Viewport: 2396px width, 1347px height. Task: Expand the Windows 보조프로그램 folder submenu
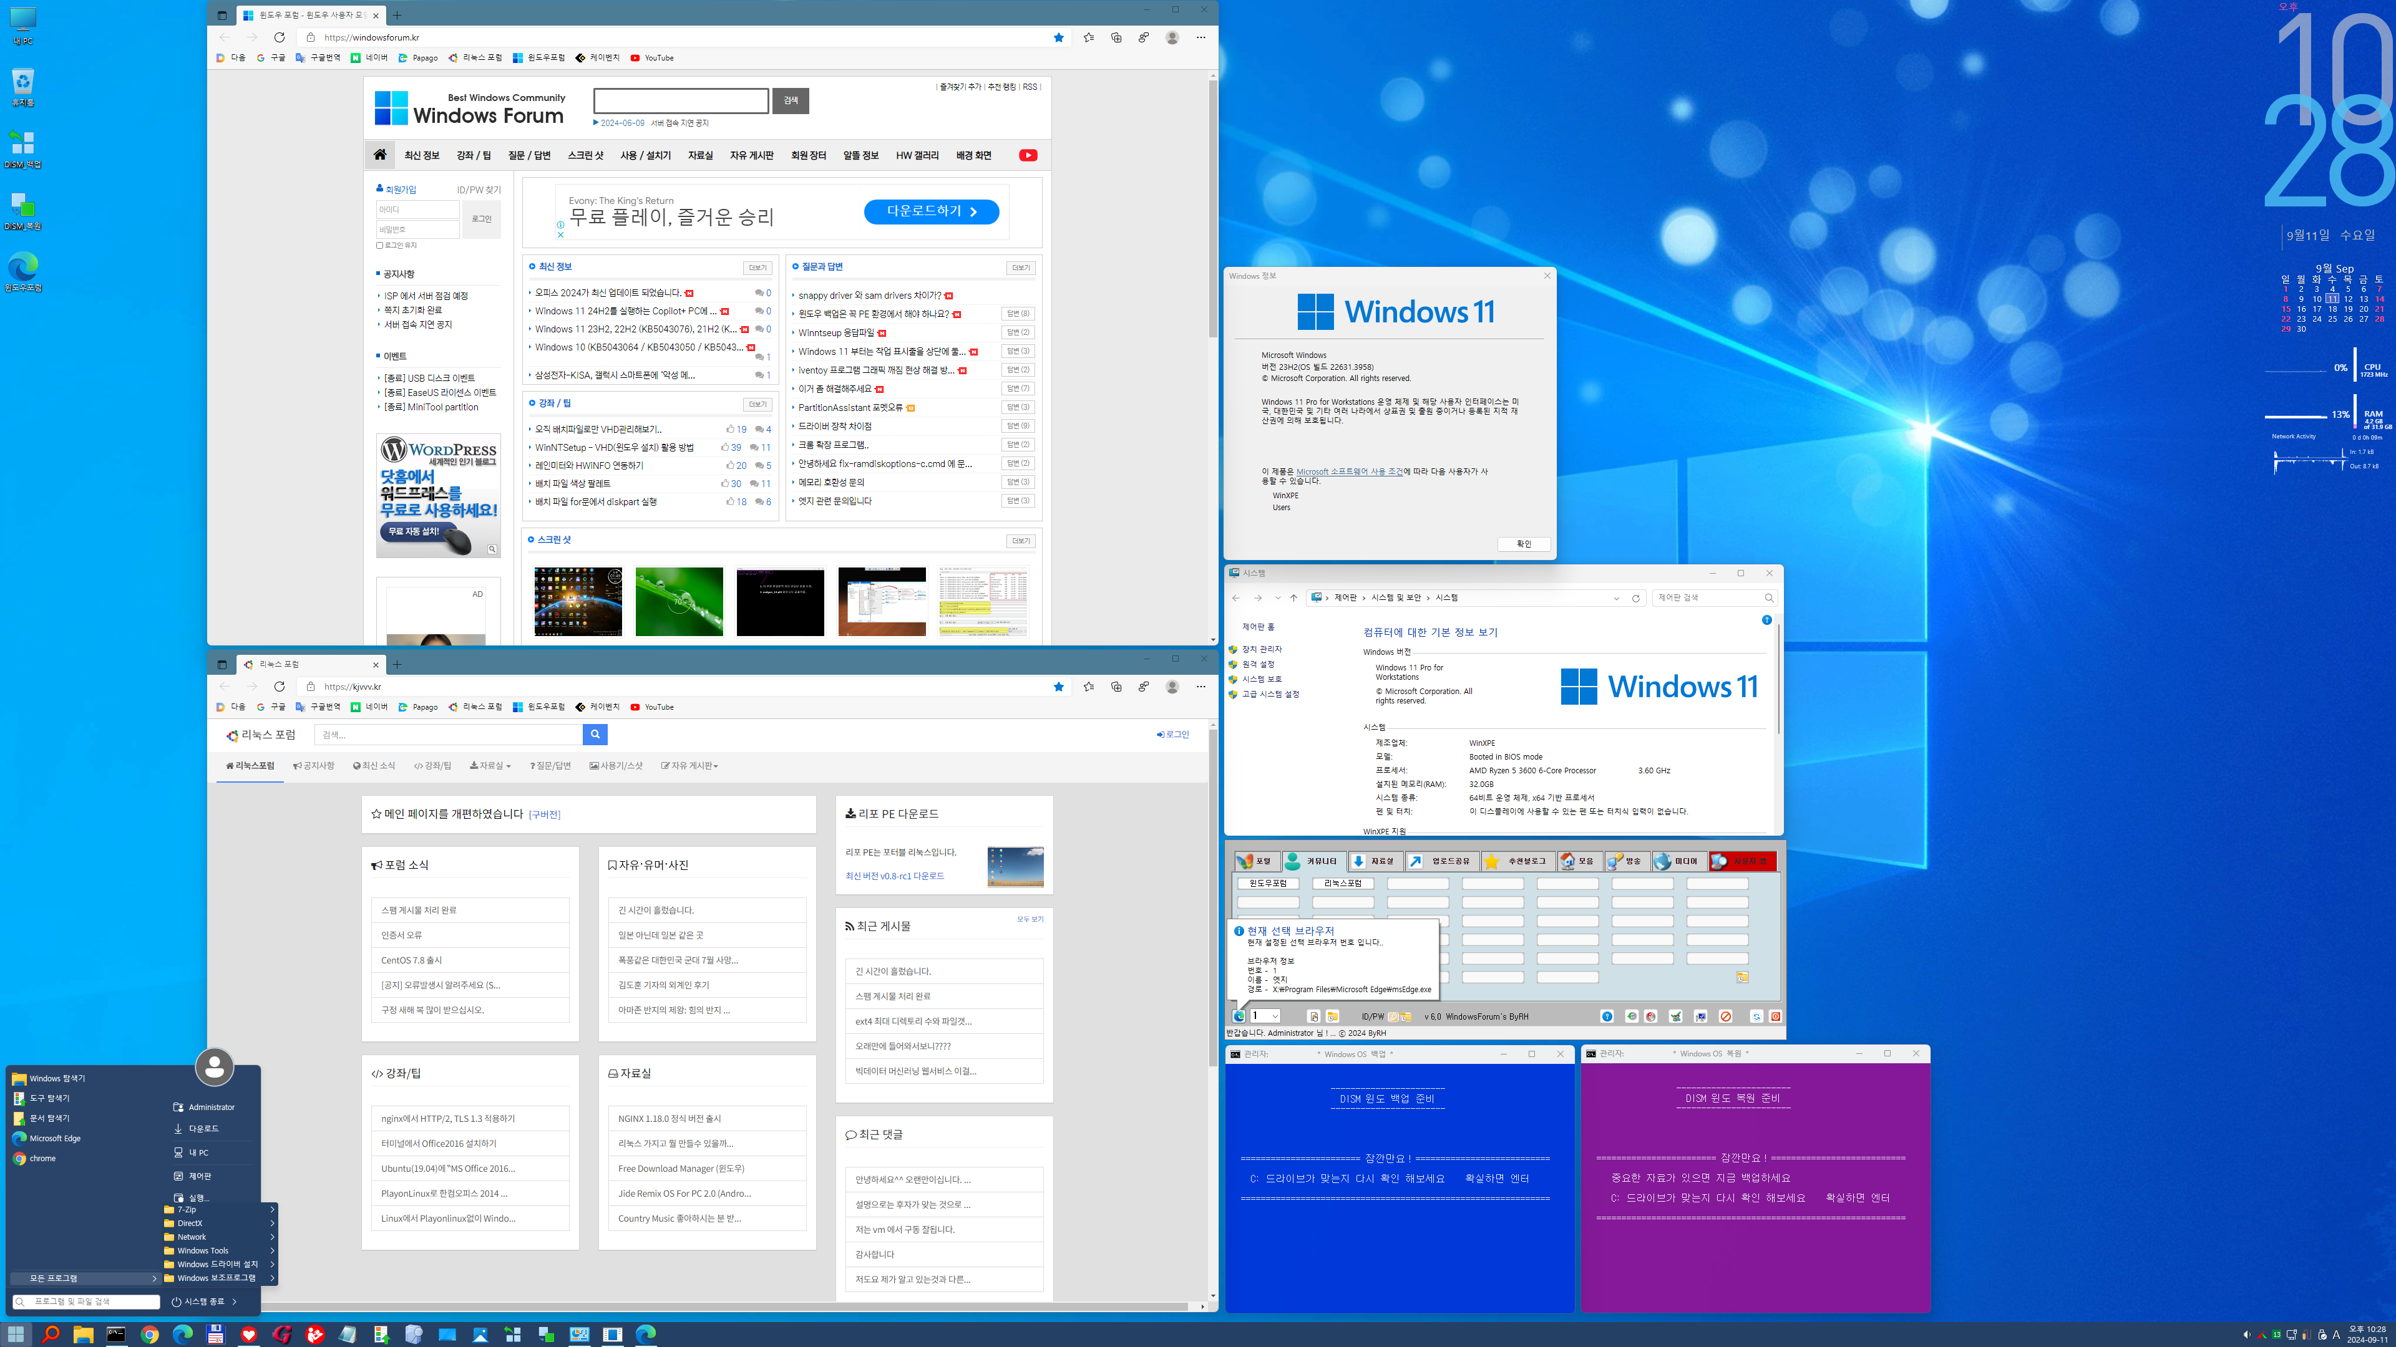220,1278
